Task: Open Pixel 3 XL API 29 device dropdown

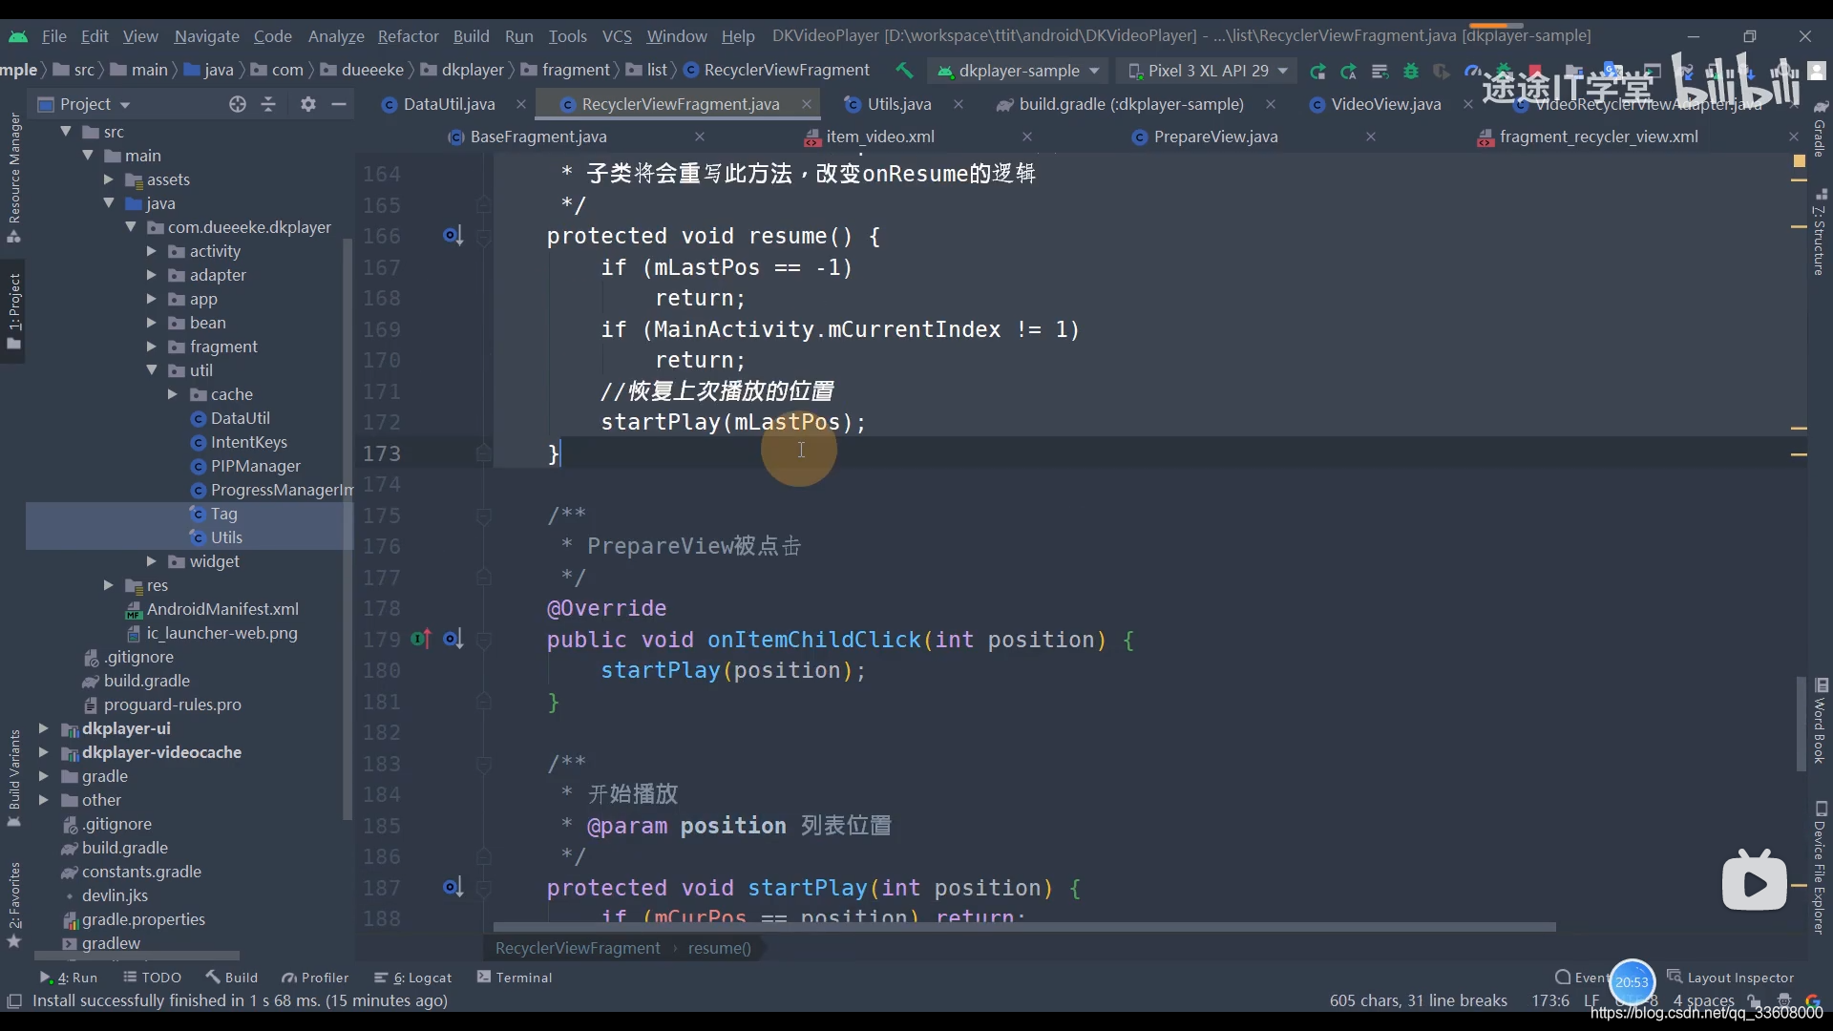Action: tap(1208, 71)
